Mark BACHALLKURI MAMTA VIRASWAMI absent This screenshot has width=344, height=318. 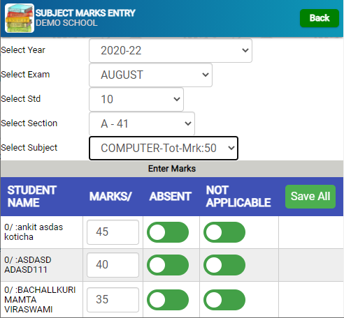pyautogui.click(x=168, y=300)
